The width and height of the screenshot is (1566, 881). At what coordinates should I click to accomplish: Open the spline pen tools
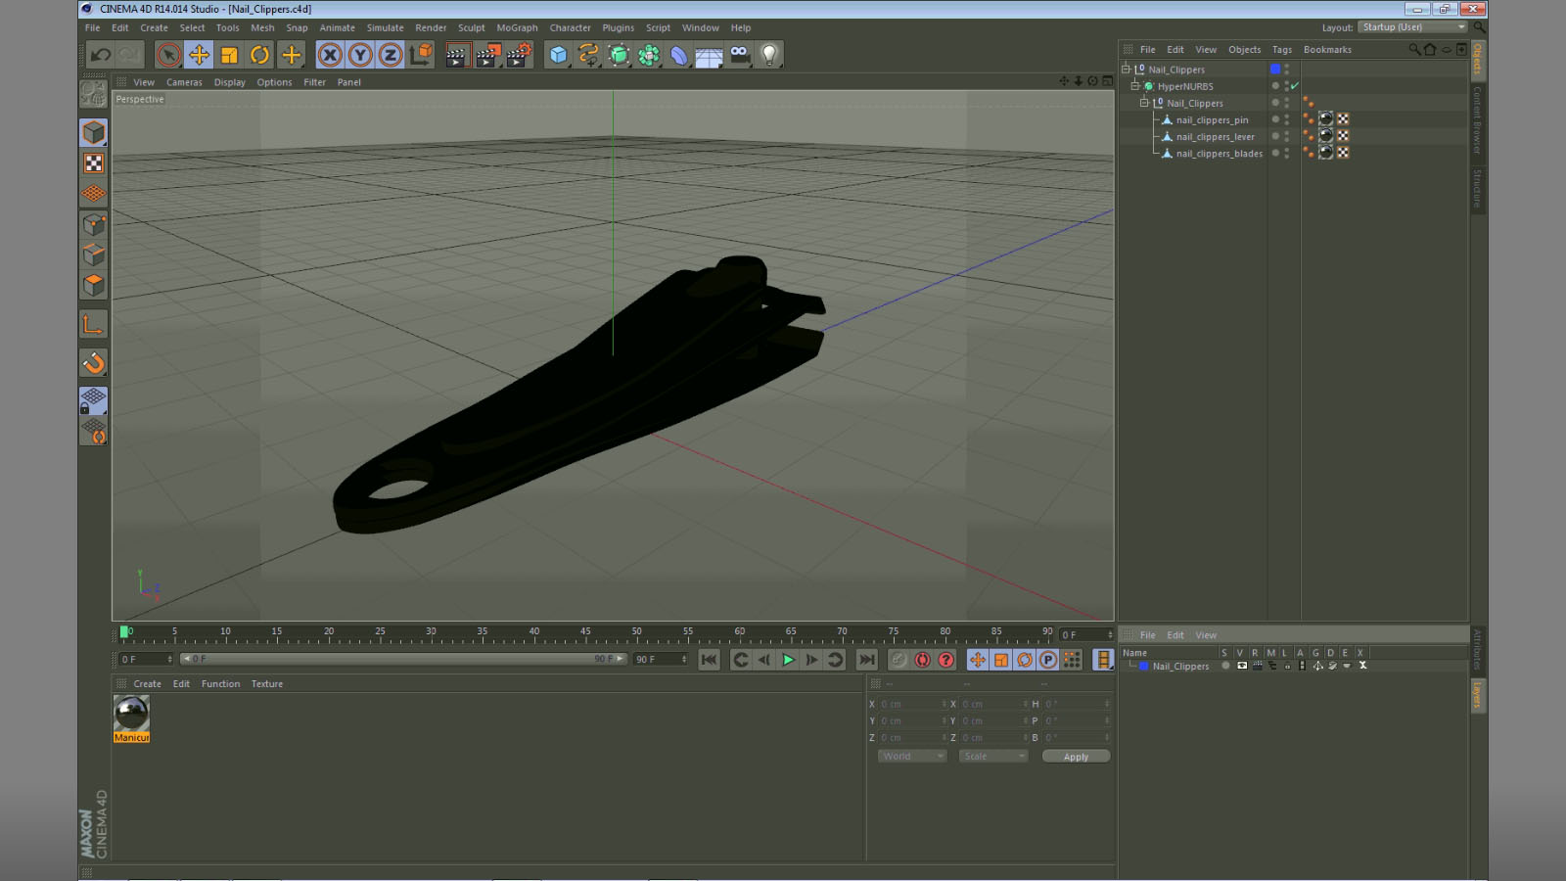[x=588, y=55]
